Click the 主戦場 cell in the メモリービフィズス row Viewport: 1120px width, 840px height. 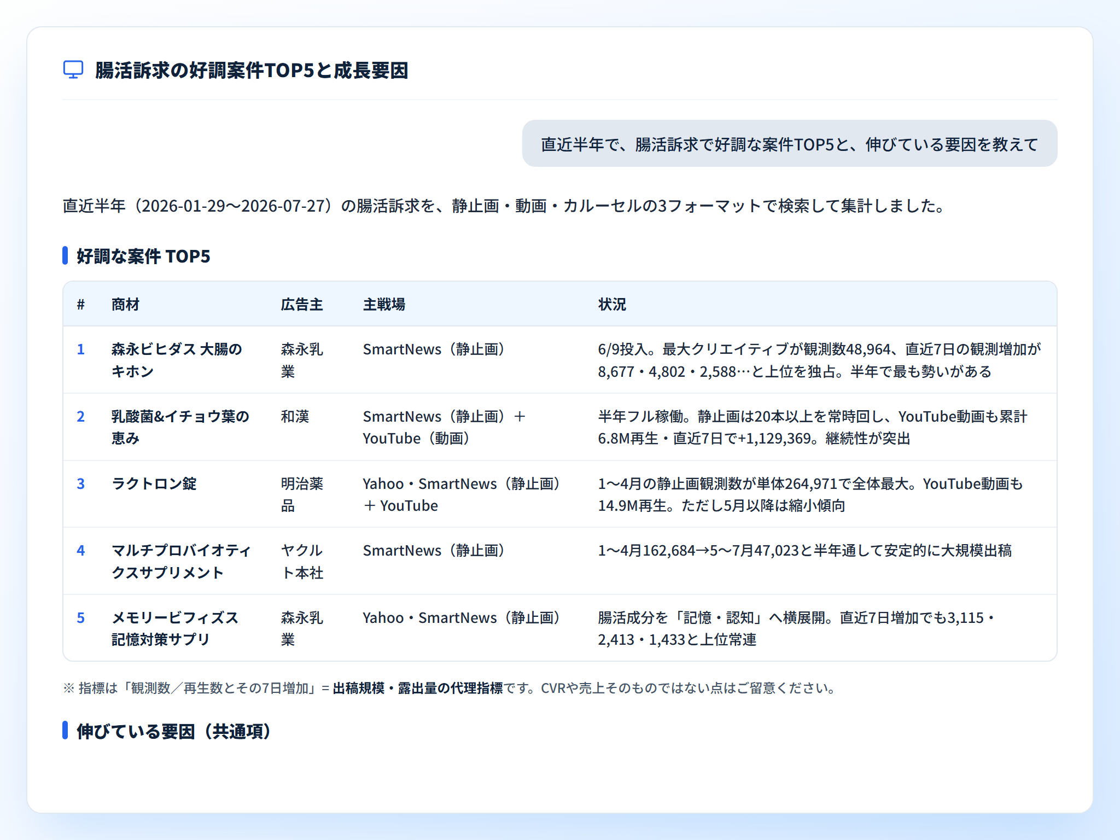(x=462, y=617)
